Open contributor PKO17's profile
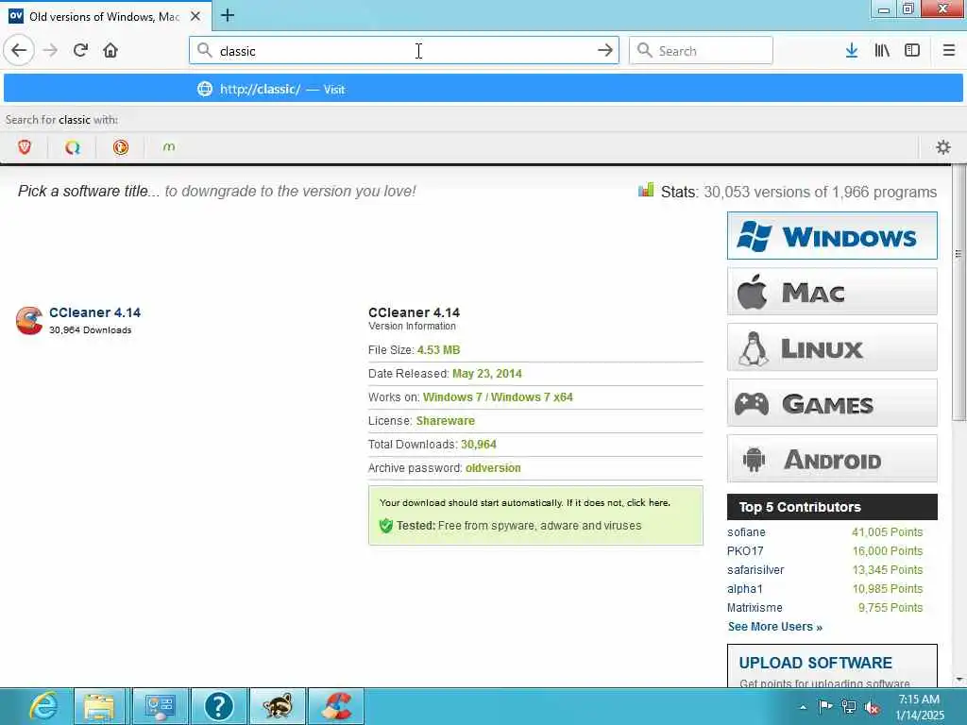 [745, 551]
